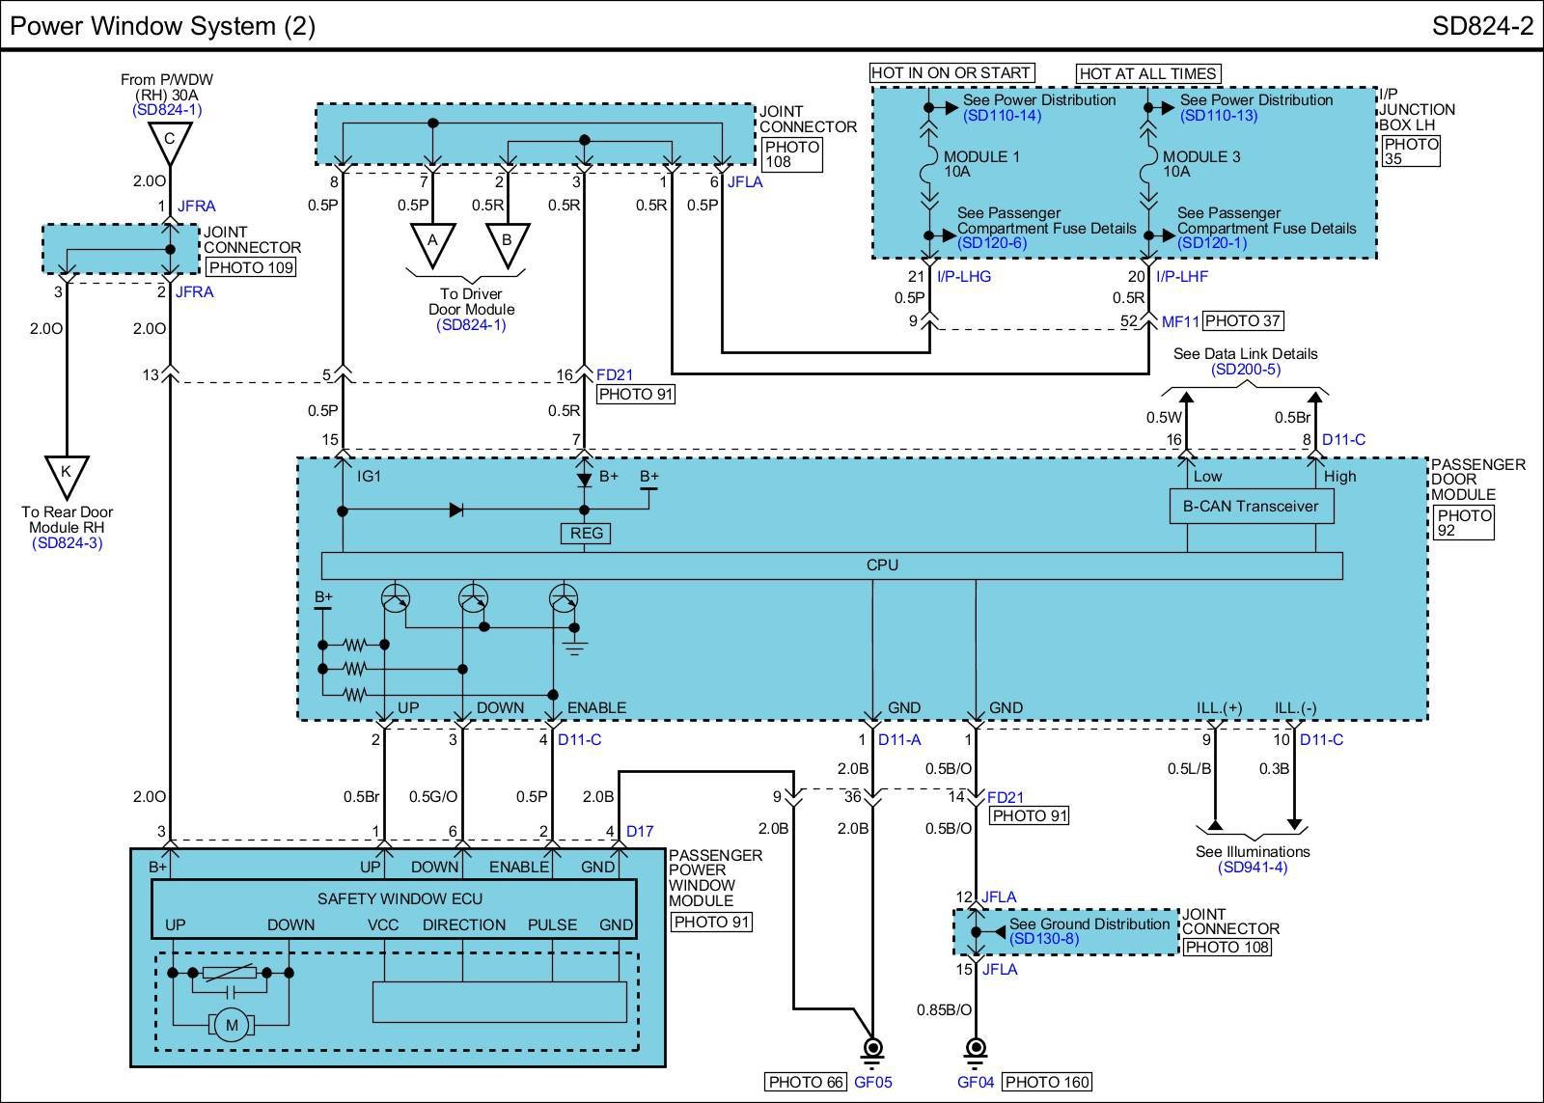Screen dimensions: 1544x1103
Task: Click the B-CAN Transceiver block
Action: pos(1251,507)
